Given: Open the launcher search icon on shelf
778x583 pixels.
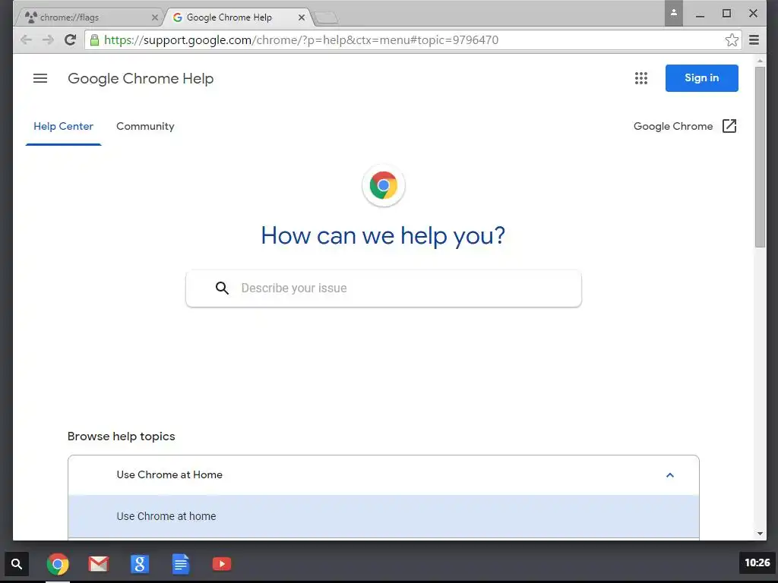Looking at the screenshot, I should click(x=17, y=564).
